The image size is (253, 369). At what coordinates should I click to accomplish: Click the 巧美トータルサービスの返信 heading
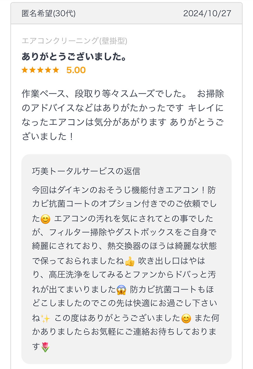click(86, 171)
